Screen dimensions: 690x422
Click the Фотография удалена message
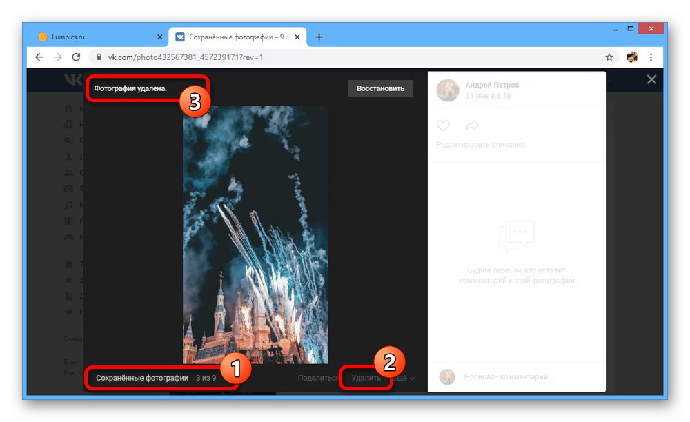130,88
